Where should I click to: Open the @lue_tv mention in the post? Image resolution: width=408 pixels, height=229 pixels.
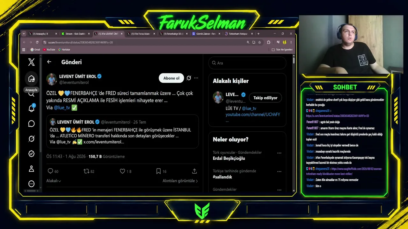62,108
